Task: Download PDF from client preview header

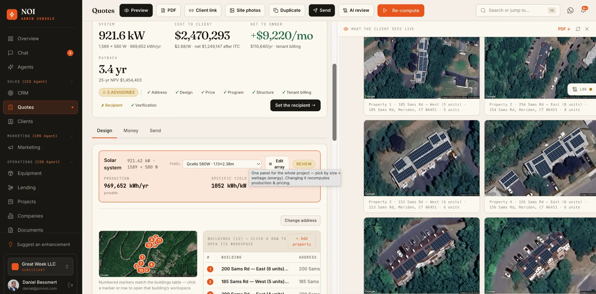Action: 564,29
